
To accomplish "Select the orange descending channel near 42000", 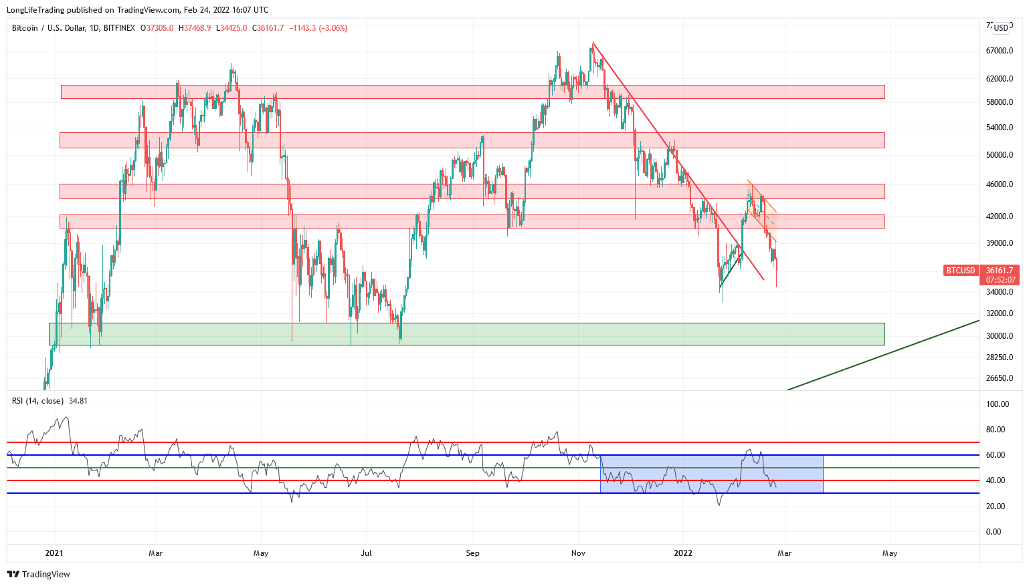I will 762,211.
